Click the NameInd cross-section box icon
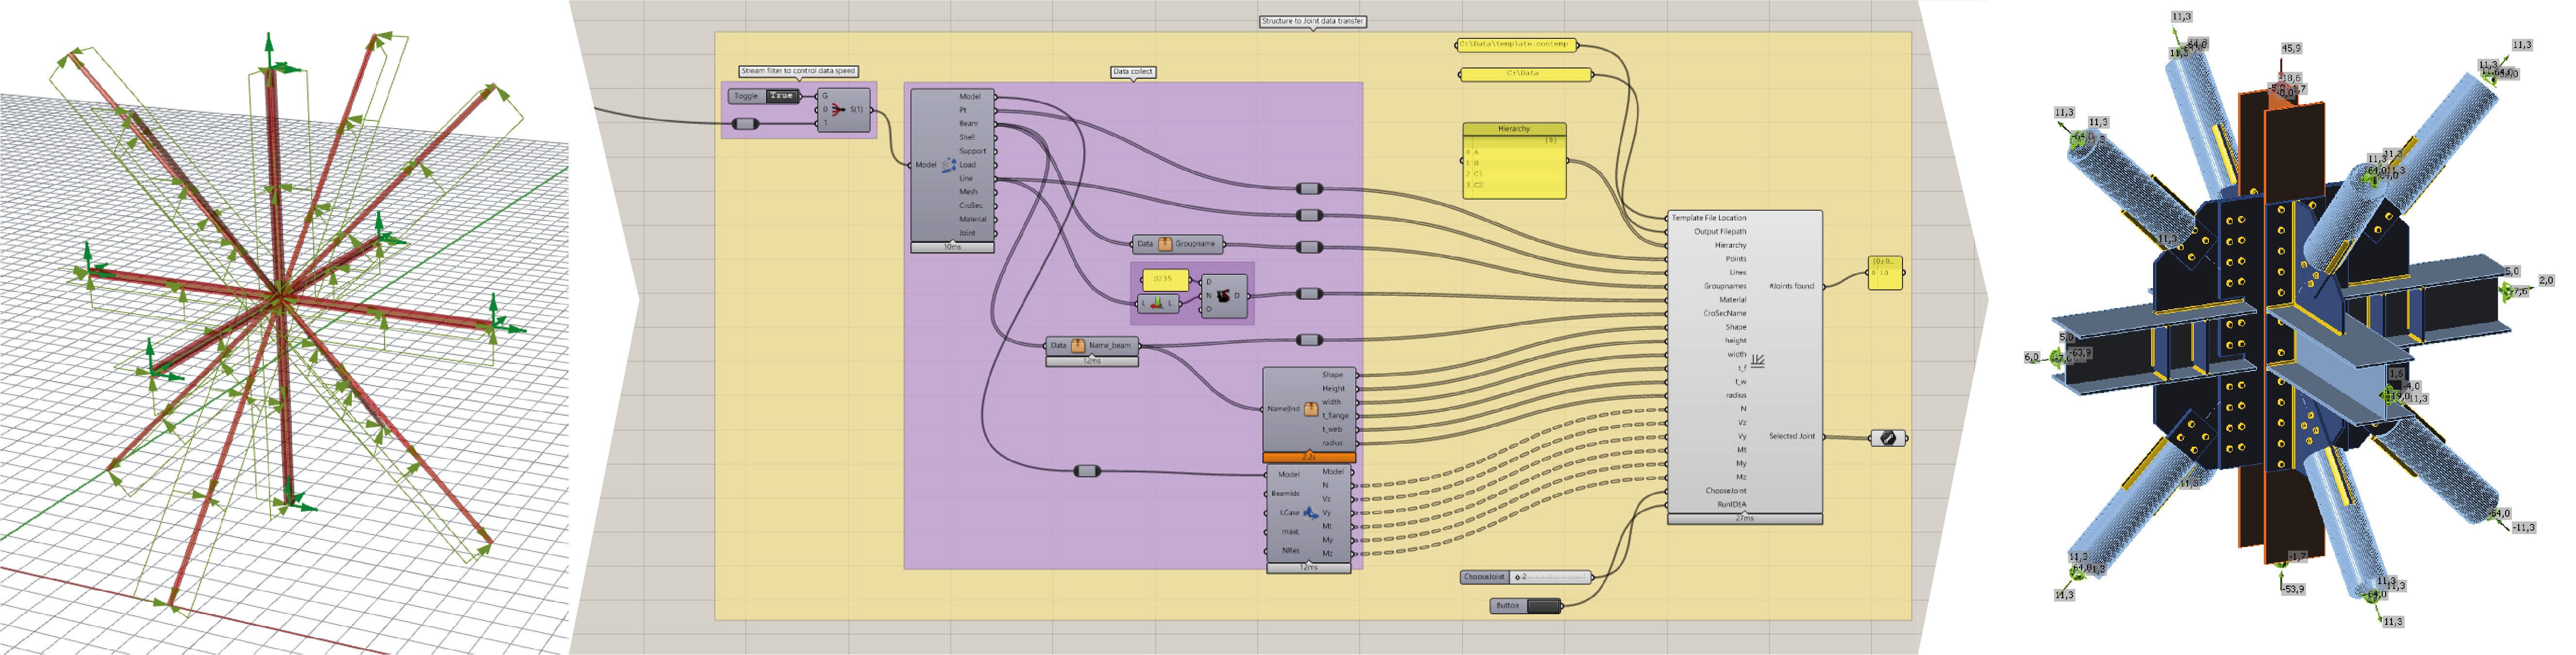 click(1310, 409)
